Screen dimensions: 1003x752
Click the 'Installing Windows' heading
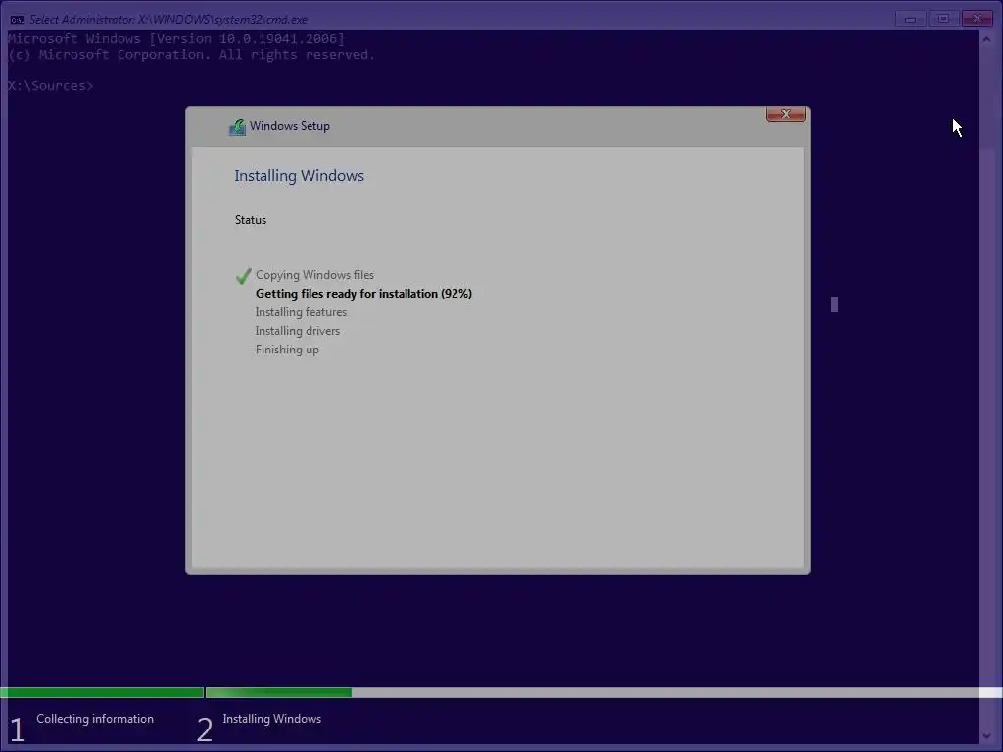(x=299, y=176)
